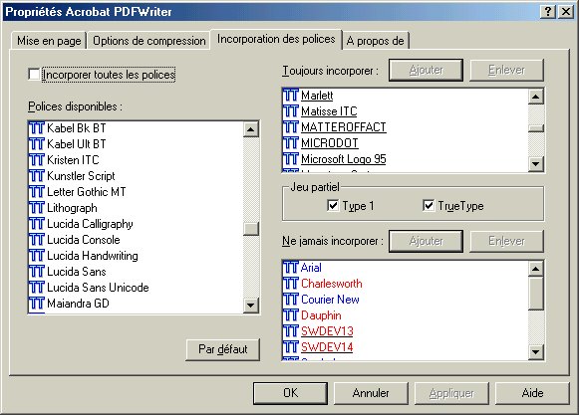
Task: Click the TrueType icon beside Arial
Action: (291, 267)
